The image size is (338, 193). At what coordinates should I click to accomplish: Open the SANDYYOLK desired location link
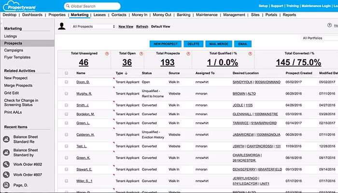242,82
